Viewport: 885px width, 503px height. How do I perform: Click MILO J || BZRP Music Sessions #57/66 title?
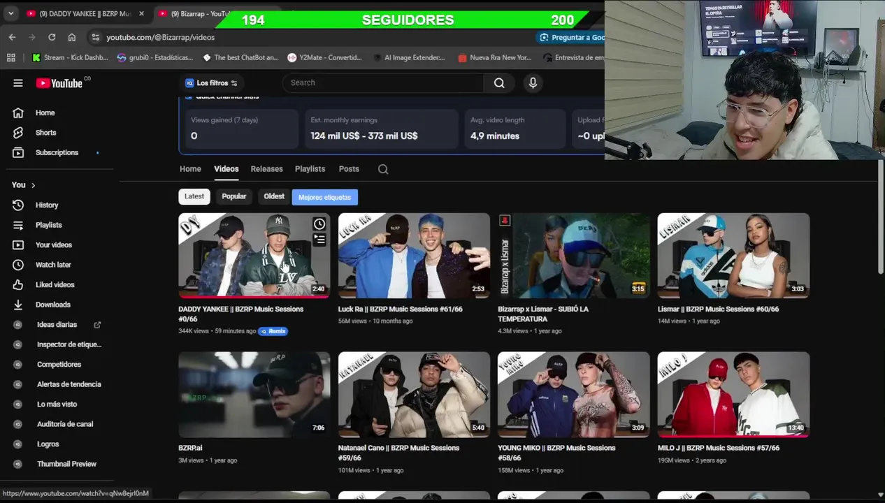coord(718,448)
